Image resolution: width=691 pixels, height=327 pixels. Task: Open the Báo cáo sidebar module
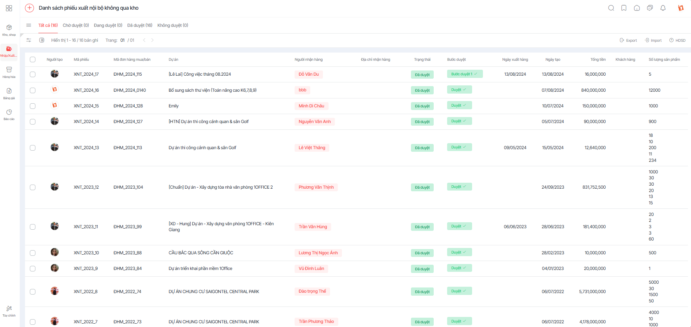(x=9, y=114)
